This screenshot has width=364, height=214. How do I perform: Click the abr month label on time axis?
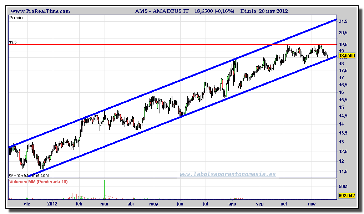[131, 204]
